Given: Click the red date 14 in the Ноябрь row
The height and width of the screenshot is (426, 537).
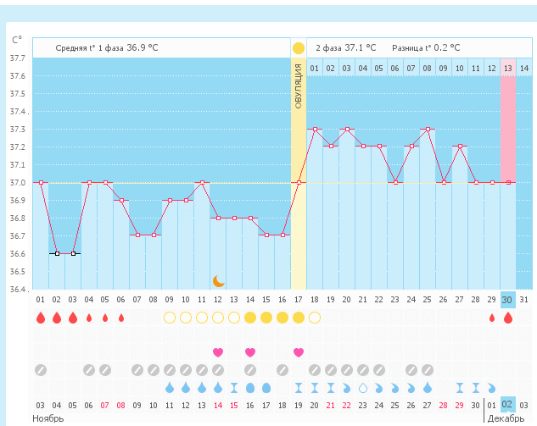Looking at the screenshot, I should [218, 405].
